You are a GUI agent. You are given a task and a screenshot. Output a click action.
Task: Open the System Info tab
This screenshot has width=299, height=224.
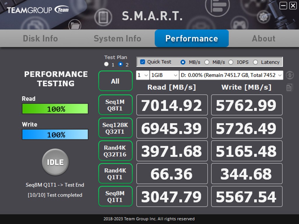tap(117, 38)
